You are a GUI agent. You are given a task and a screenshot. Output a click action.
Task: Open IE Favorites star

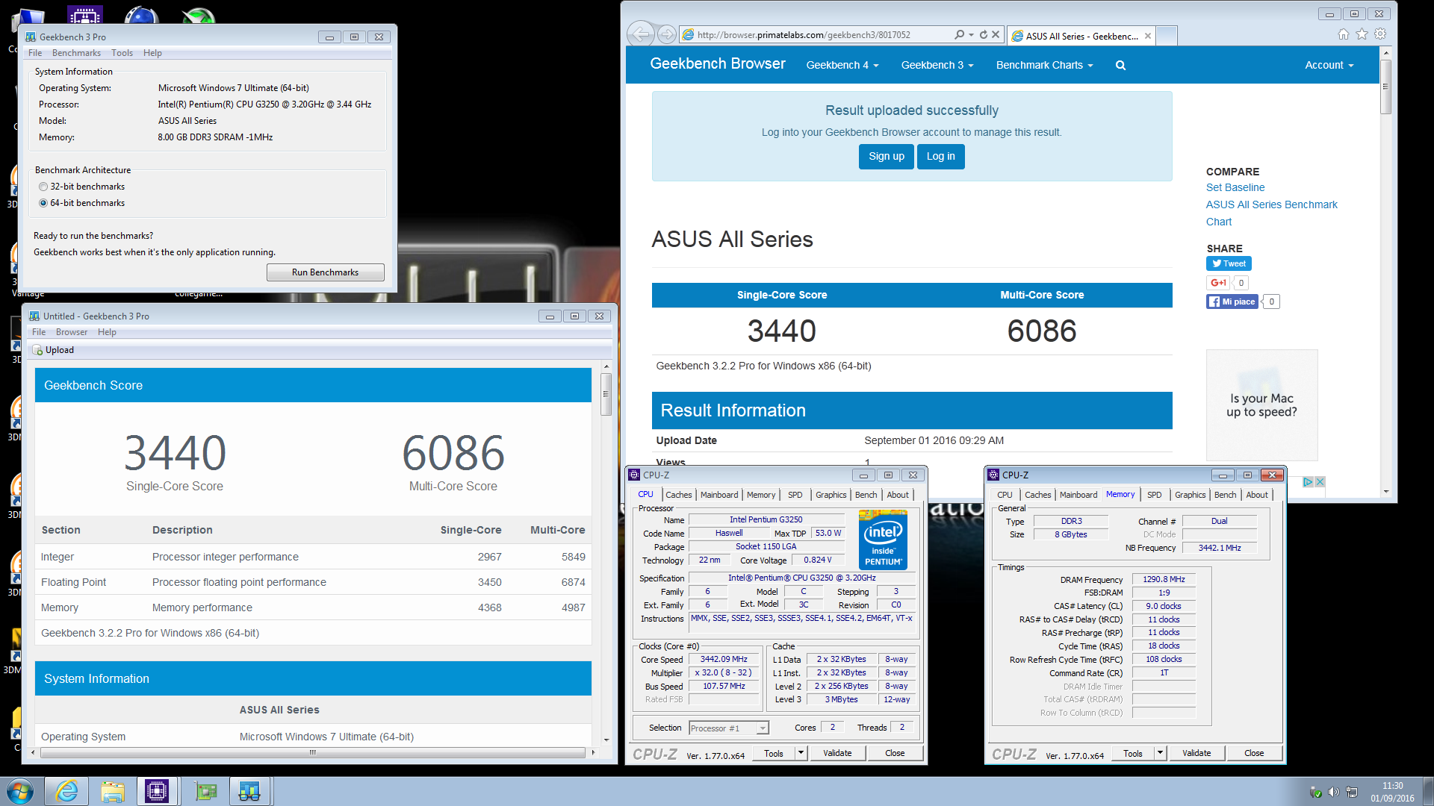1362,34
